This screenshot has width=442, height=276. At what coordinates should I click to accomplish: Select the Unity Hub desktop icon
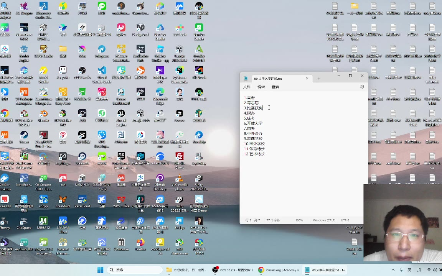pyautogui.click(x=82, y=180)
